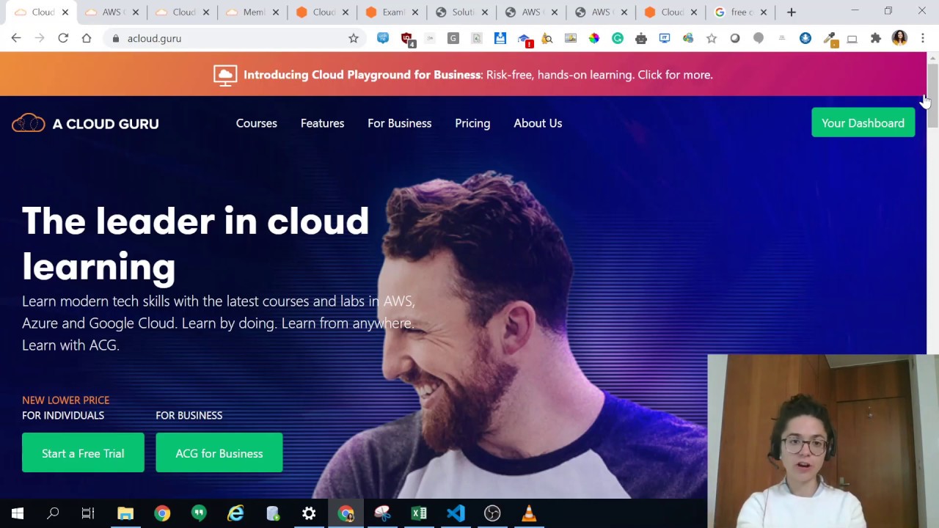939x528 pixels.
Task: Open the Chrome profile avatar
Action: (x=899, y=38)
